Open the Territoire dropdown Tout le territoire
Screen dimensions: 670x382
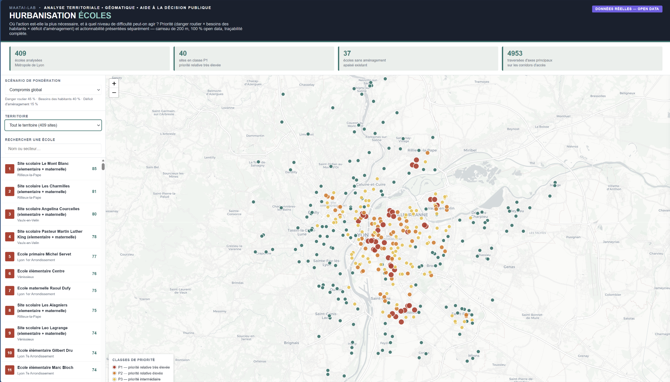click(x=53, y=125)
